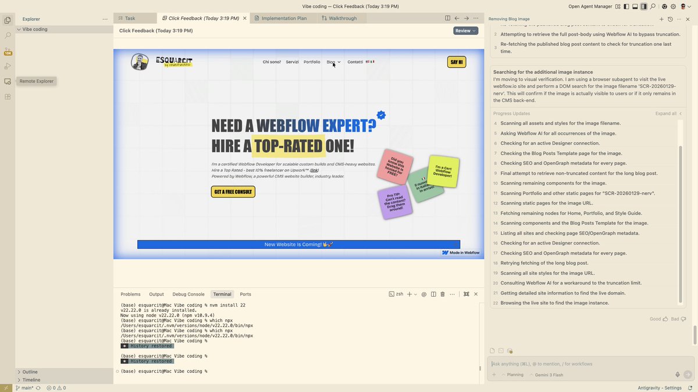
Task: Open the Planning mode selector
Action: coord(512,375)
